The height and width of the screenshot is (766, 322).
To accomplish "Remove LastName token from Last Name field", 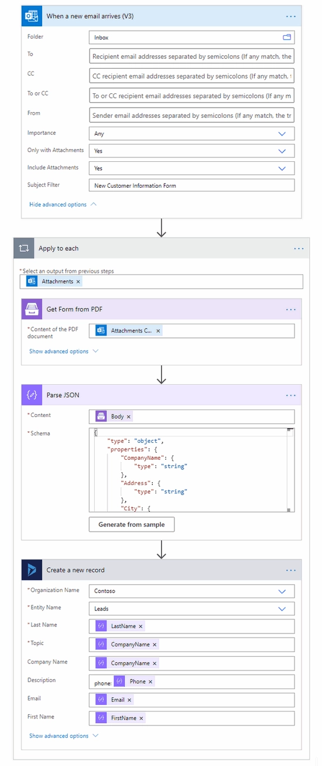I will [141, 626].
